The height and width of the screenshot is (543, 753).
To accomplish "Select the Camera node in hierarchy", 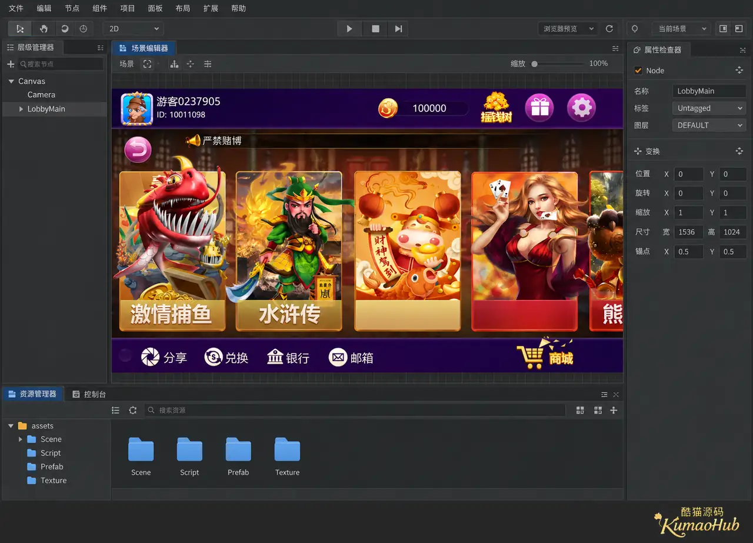I will [x=41, y=95].
